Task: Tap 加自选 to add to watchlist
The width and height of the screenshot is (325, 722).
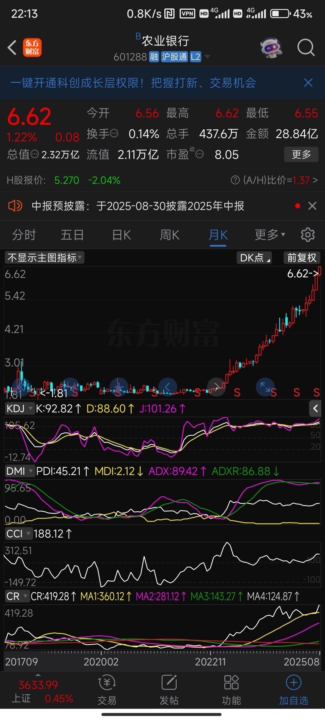Action: [x=294, y=690]
